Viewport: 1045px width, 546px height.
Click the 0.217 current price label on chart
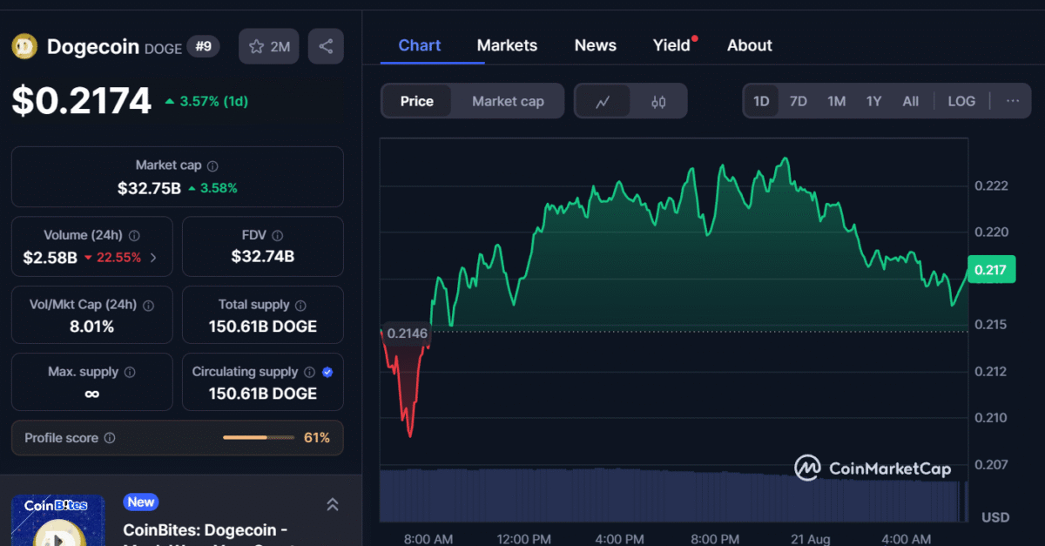pos(989,270)
